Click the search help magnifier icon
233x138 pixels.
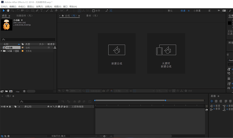(230, 11)
